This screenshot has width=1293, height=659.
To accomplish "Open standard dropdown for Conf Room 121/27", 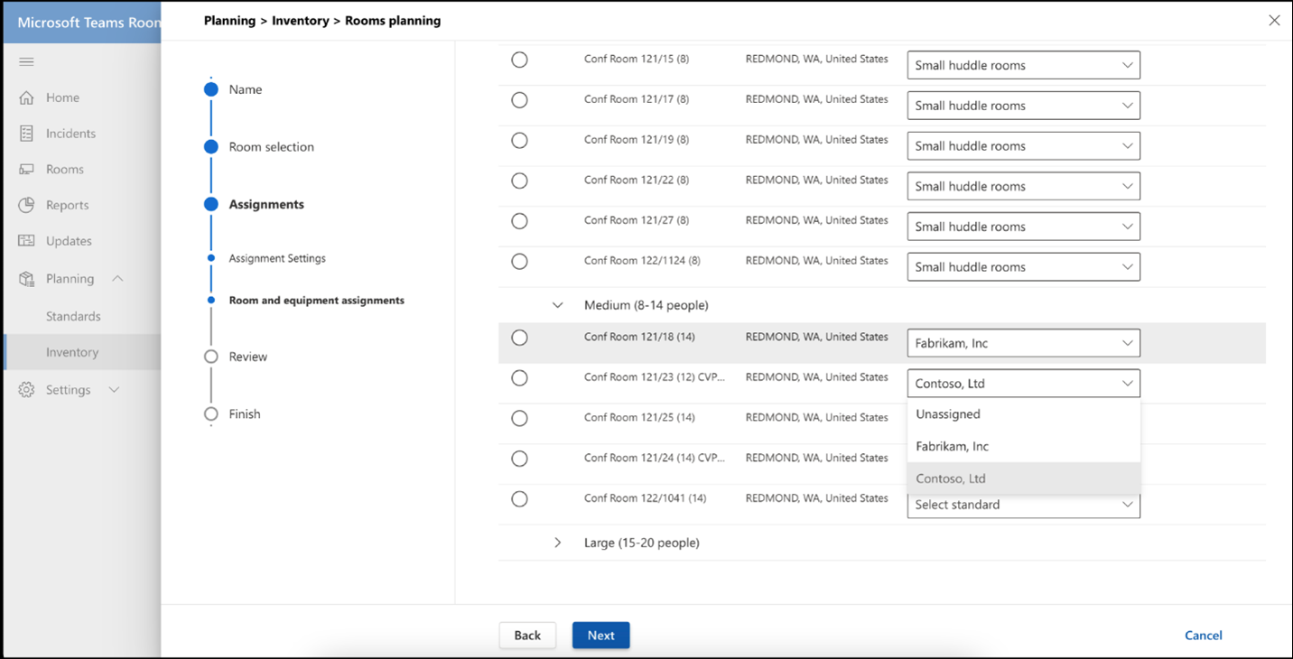I will click(x=1023, y=227).
